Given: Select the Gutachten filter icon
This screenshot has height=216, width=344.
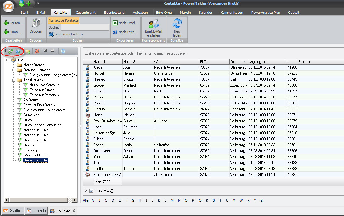Looking at the screenshot, I should coord(19,115).
